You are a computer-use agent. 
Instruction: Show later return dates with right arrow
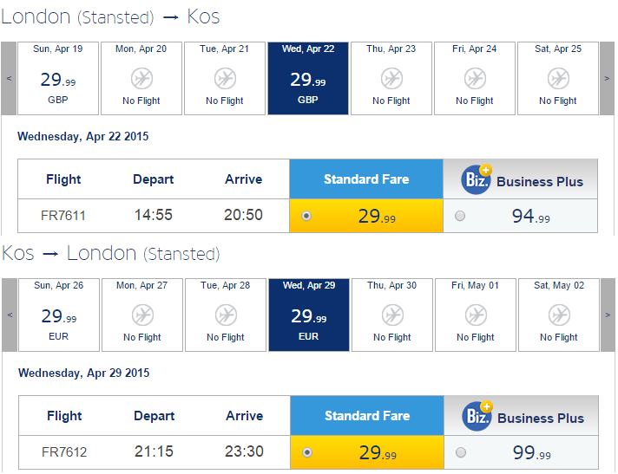pyautogui.click(x=608, y=315)
